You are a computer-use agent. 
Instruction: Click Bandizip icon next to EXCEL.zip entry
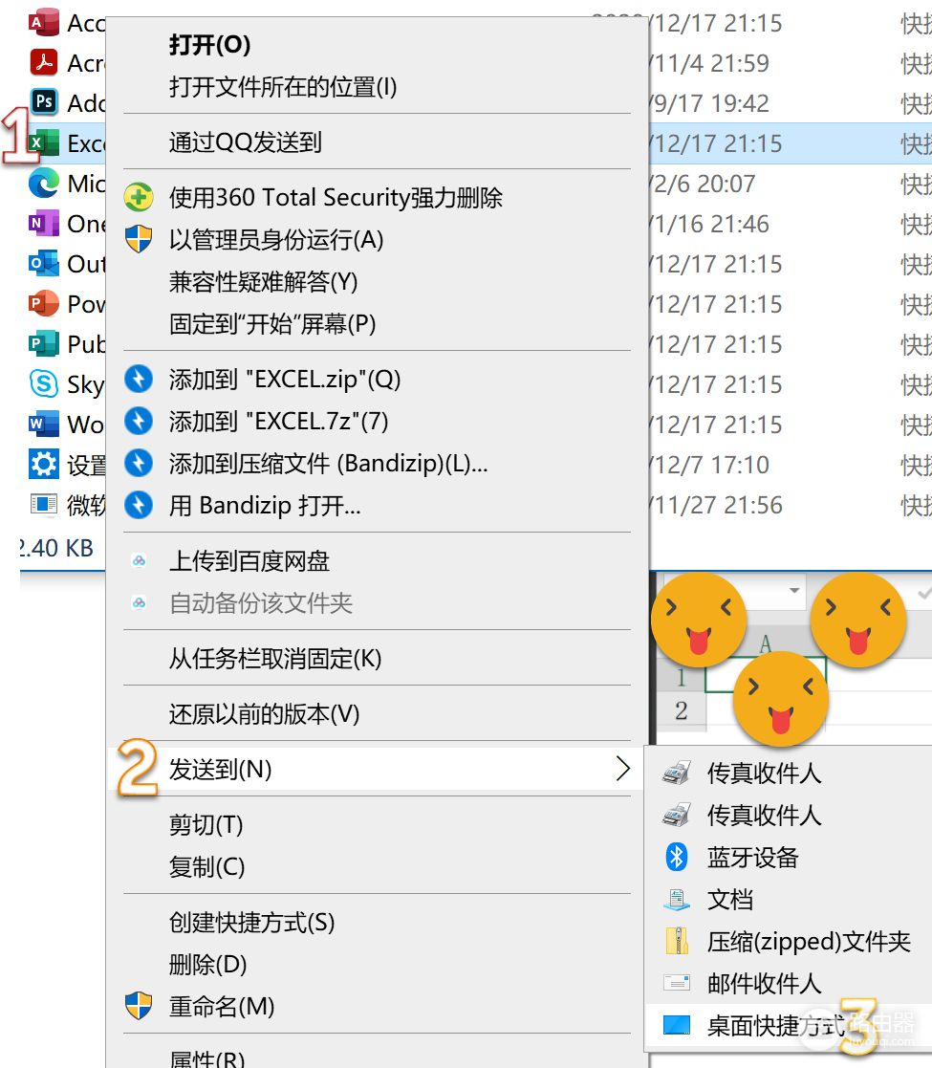(139, 380)
